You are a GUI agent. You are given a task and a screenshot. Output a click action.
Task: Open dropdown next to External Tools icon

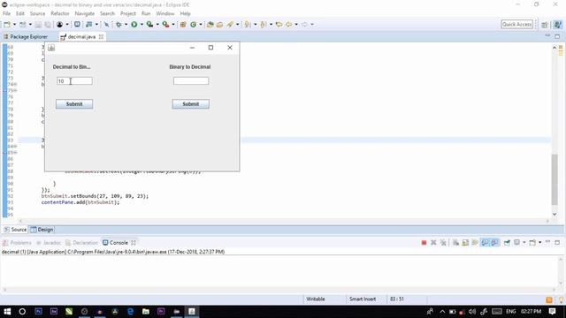(173, 25)
